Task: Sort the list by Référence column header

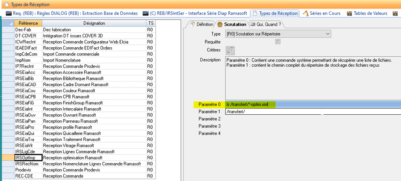Action: [x=28, y=24]
